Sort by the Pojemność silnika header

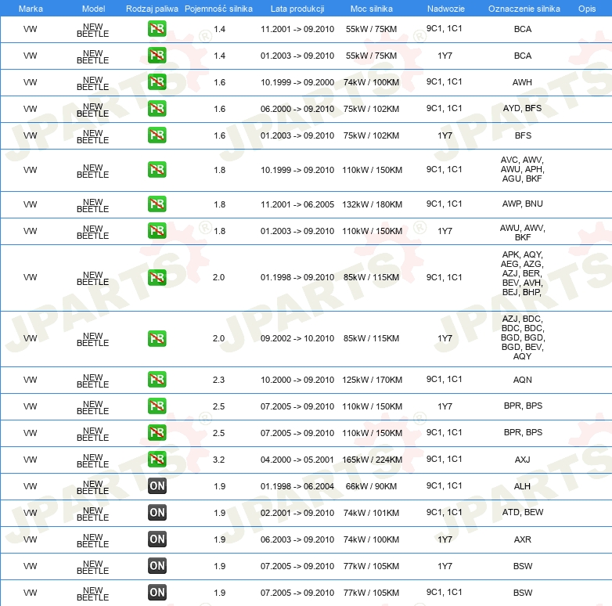coord(219,9)
